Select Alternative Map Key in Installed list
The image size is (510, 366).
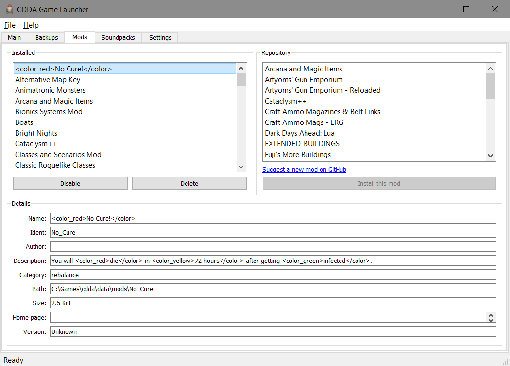click(125, 79)
